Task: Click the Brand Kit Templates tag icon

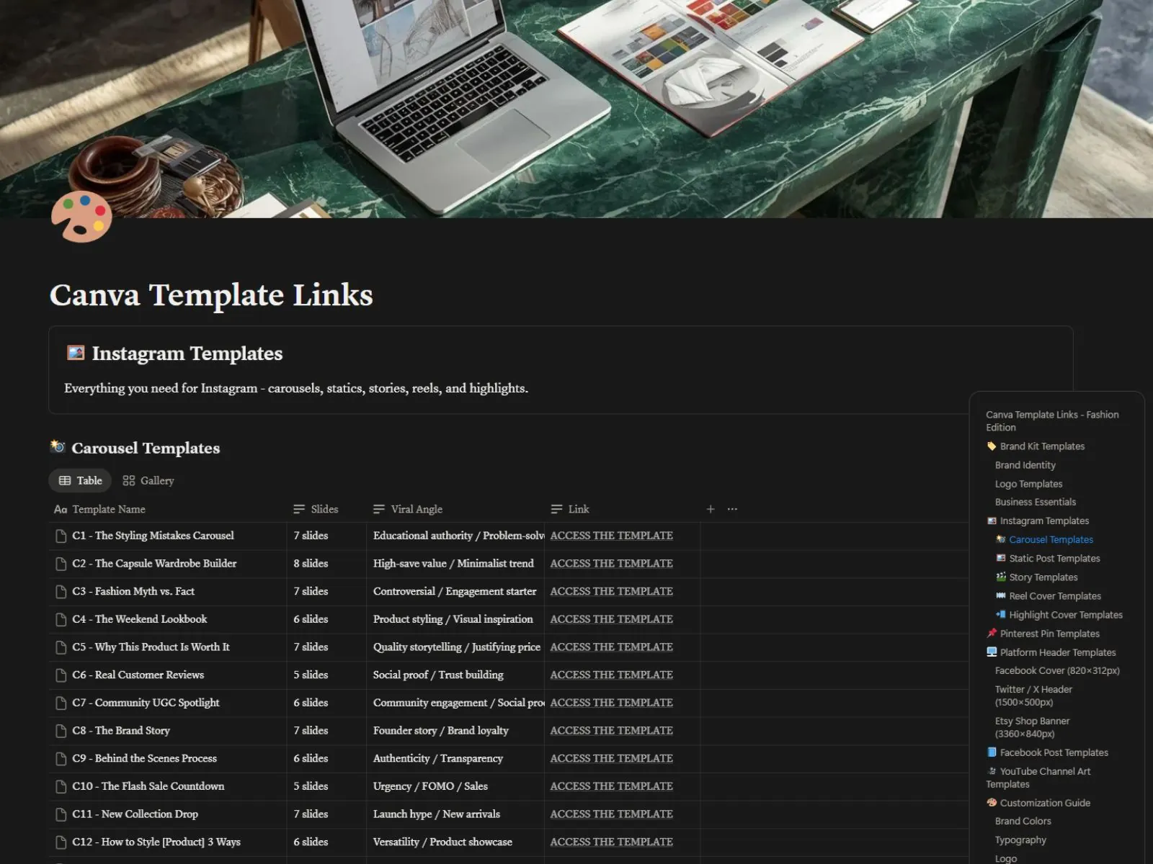Action: coord(992,446)
